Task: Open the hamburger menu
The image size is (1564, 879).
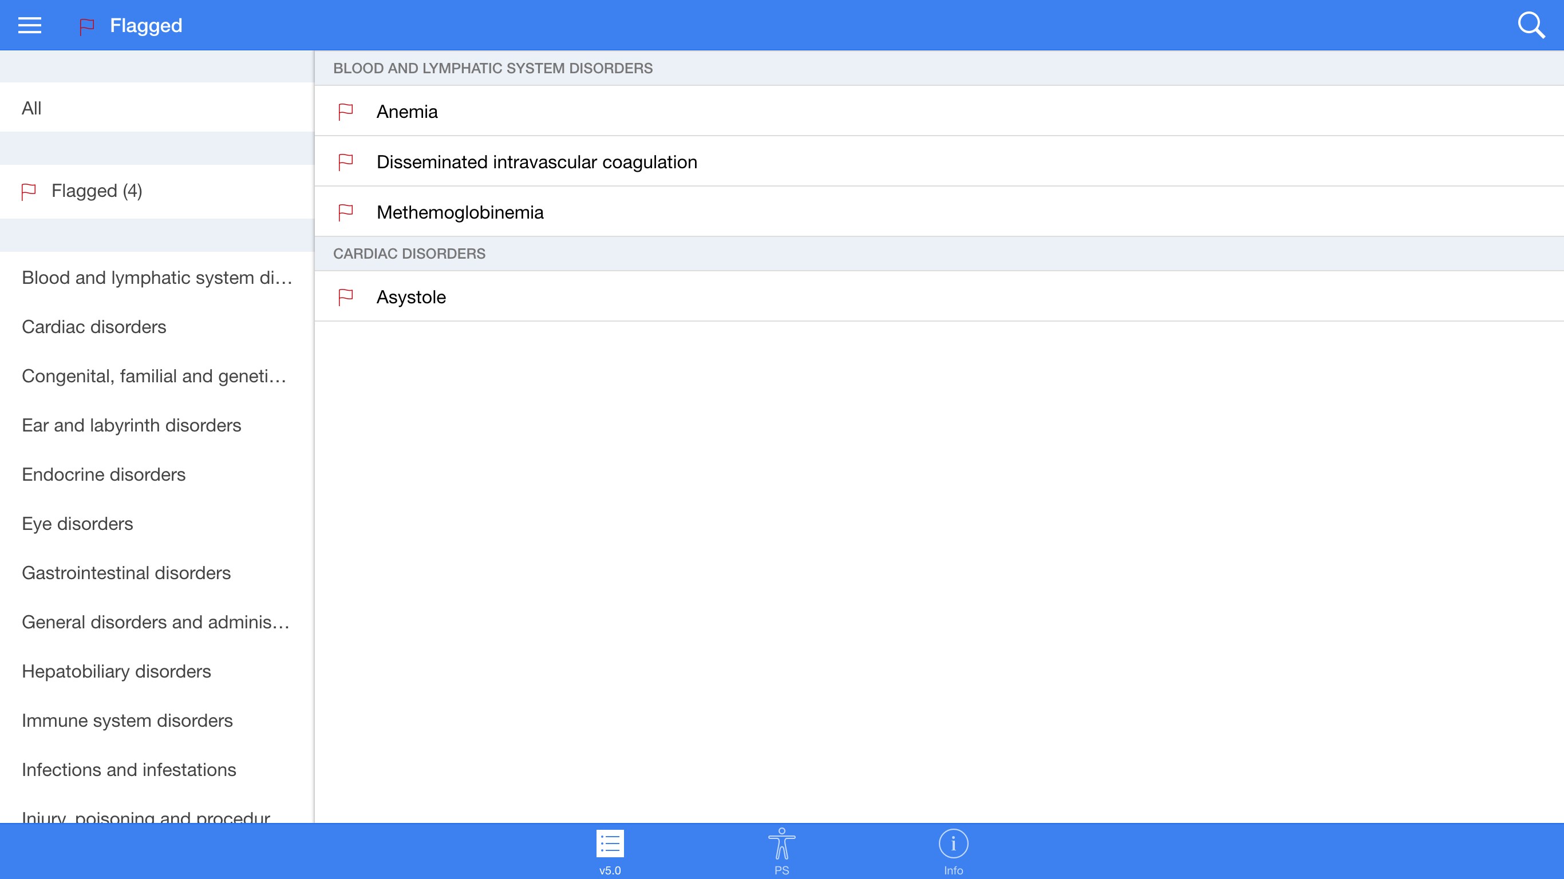Action: 29,26
